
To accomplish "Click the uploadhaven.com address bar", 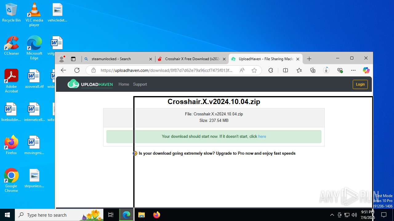I will [x=166, y=70].
